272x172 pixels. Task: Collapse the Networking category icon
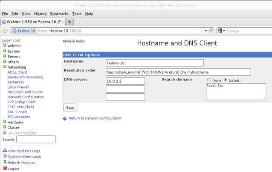[5, 67]
